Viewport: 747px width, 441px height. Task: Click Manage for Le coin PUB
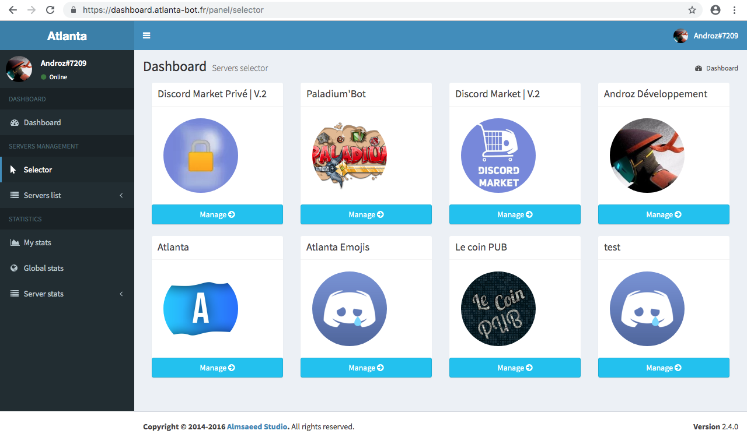pos(515,368)
